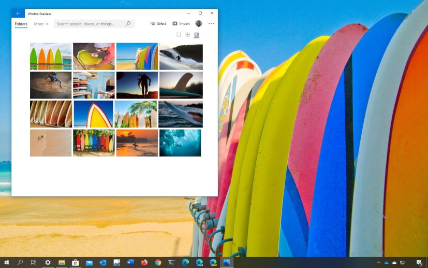The height and width of the screenshot is (268, 428).
Task: Open photo of white board over dark water
Action: click(x=181, y=114)
